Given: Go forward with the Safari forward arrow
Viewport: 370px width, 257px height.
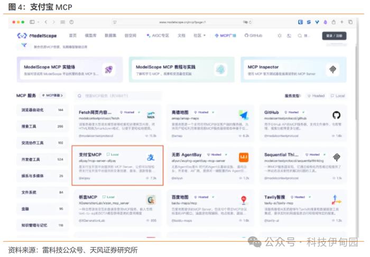Looking at the screenshot, I should click(x=54, y=22).
